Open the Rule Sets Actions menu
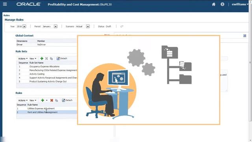The image size is (252, 142). (23, 59)
